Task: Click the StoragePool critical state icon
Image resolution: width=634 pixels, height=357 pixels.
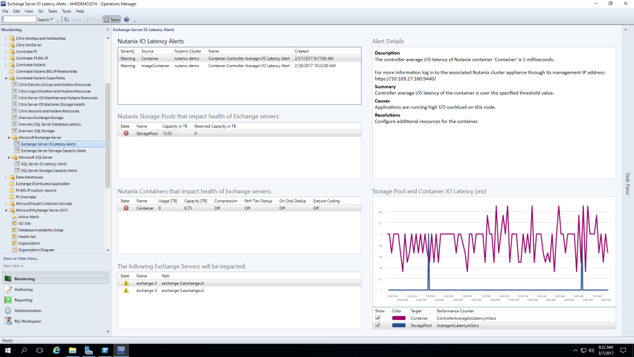Action: pyautogui.click(x=126, y=133)
